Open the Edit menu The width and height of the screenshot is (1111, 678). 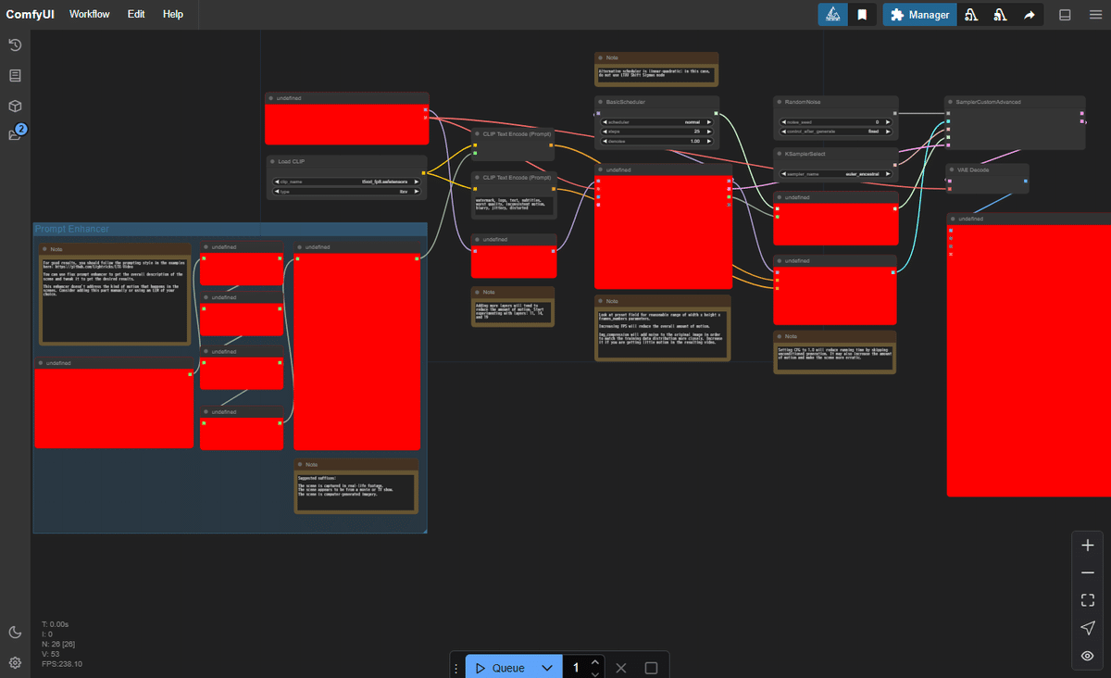[x=135, y=14]
